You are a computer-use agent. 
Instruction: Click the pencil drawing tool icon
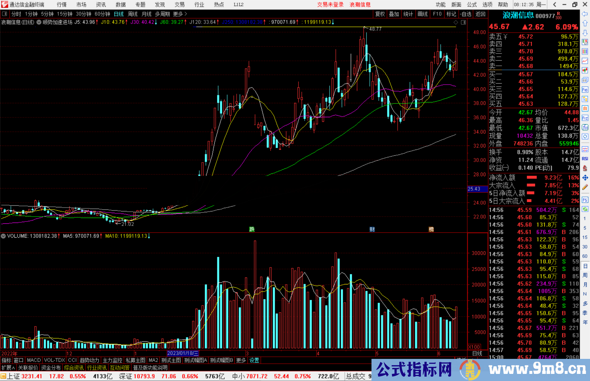coord(585,187)
